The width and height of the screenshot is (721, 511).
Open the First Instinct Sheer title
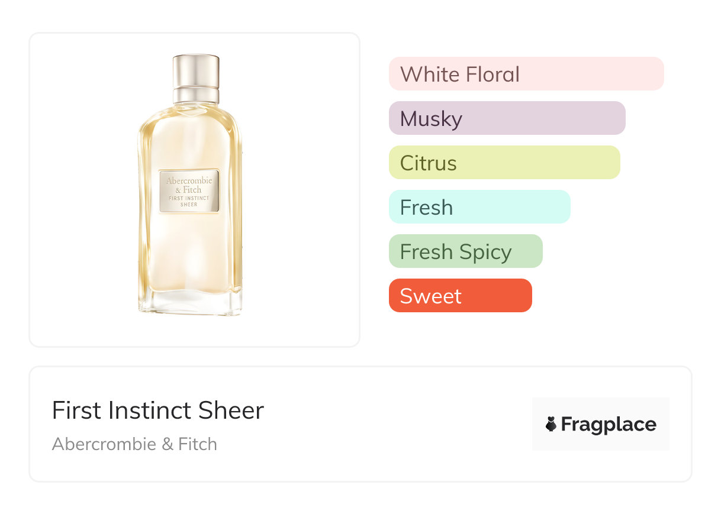157,410
